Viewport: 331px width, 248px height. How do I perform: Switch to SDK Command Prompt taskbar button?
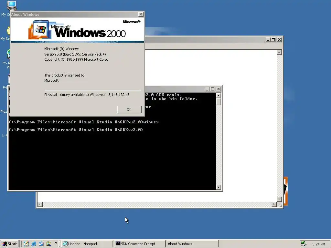point(140,244)
